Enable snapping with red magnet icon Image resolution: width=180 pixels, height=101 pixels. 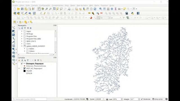(91, 18)
